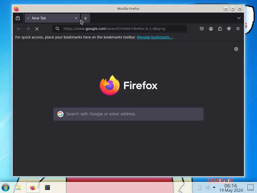Open the Start menu orb
This screenshot has height=193, width=257.
tap(6, 187)
